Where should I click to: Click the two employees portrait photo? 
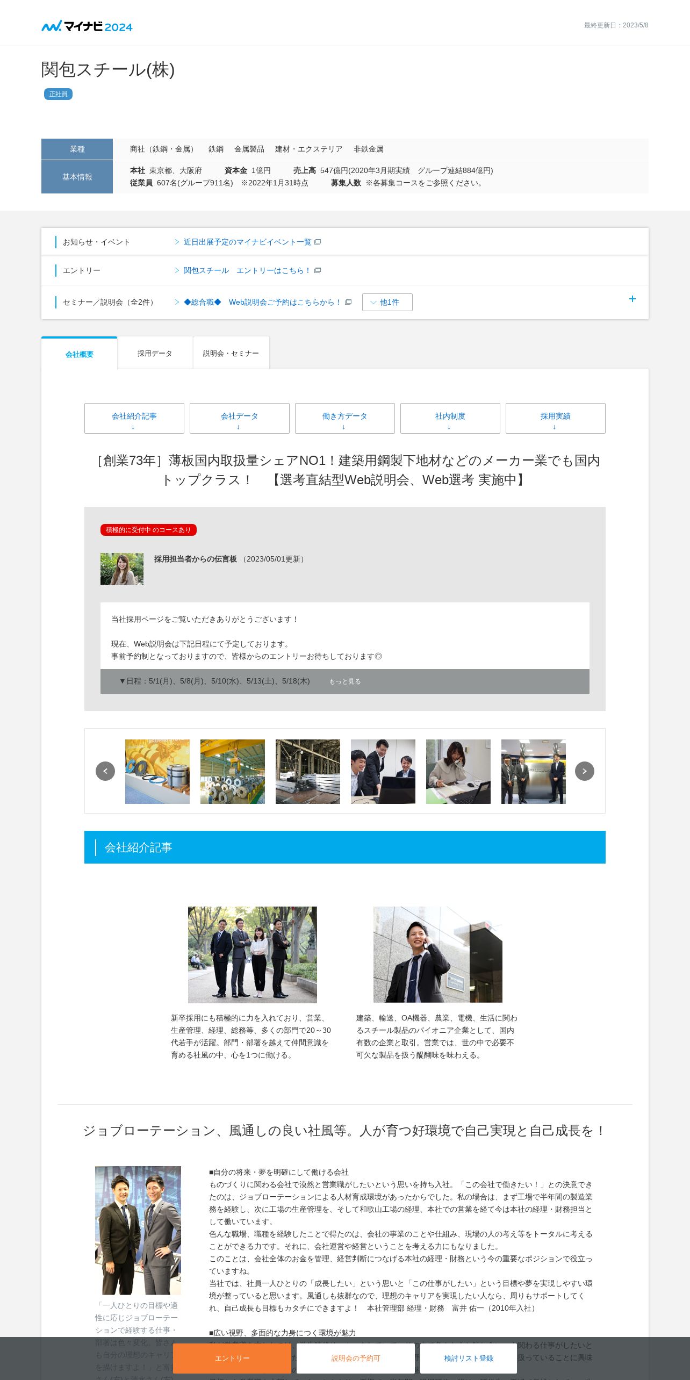[x=138, y=1230]
